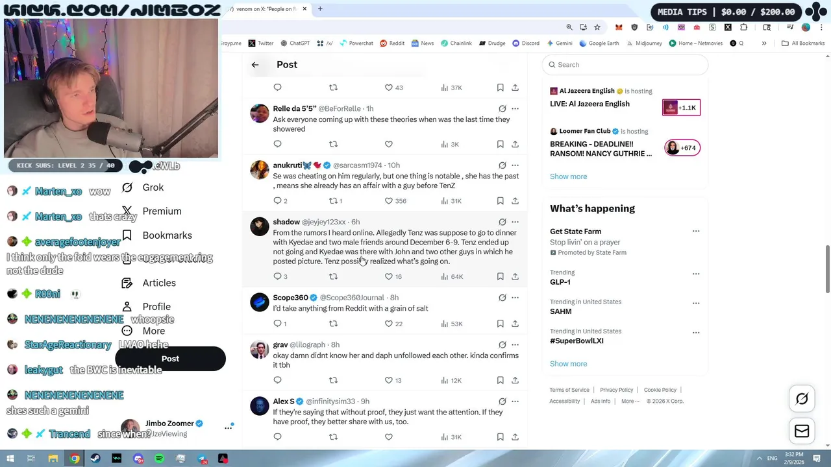The image size is (831, 467).
Task: Open reply on Relle da 5'5" post
Action: [x=277, y=144]
